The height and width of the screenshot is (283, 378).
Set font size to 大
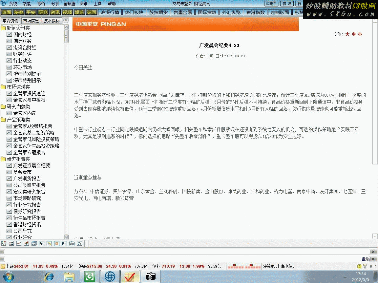[x=347, y=34]
